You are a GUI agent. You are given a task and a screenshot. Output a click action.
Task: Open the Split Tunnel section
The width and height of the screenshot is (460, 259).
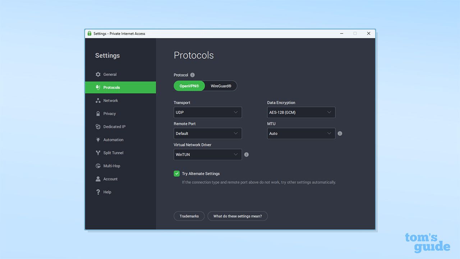(x=113, y=153)
